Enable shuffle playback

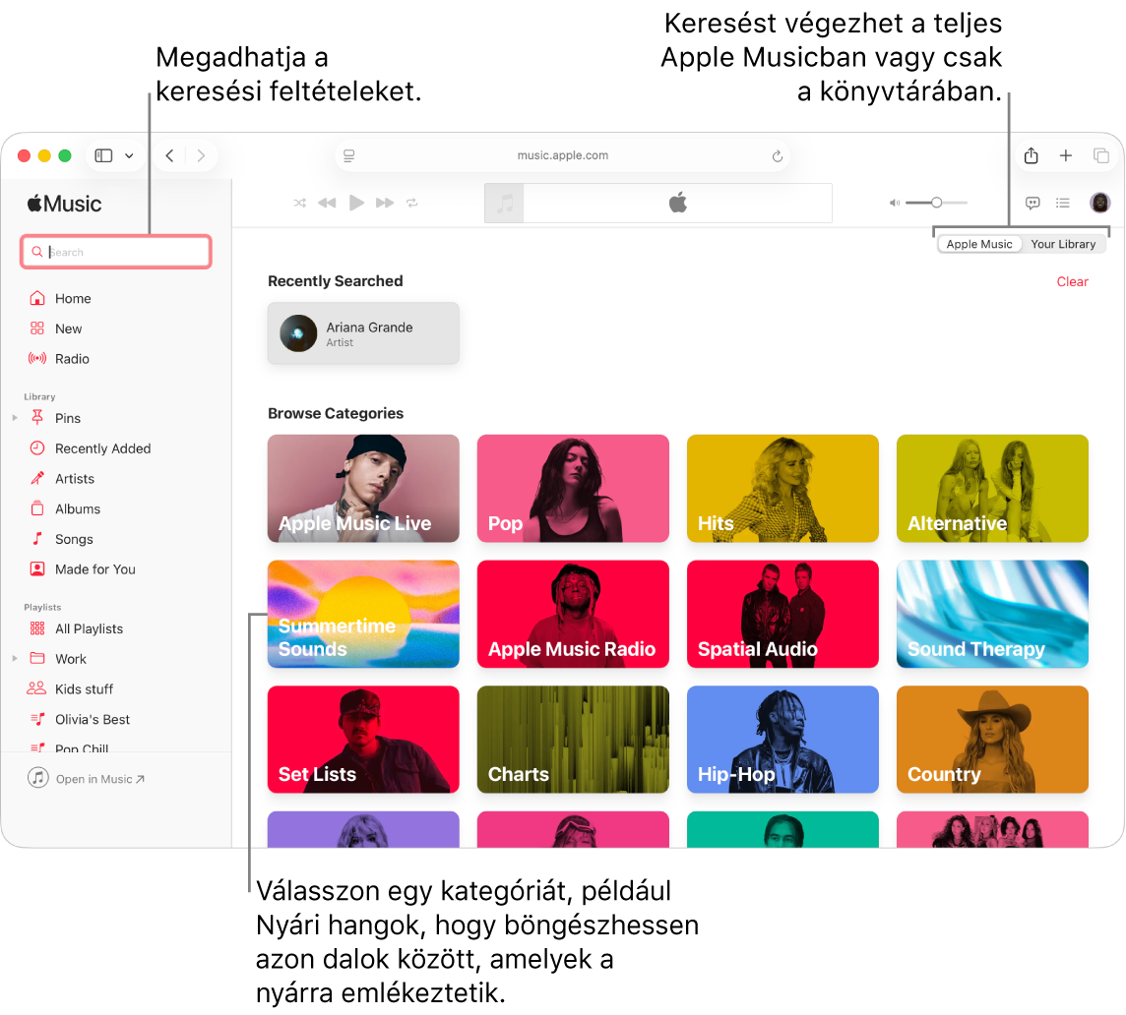tap(299, 203)
